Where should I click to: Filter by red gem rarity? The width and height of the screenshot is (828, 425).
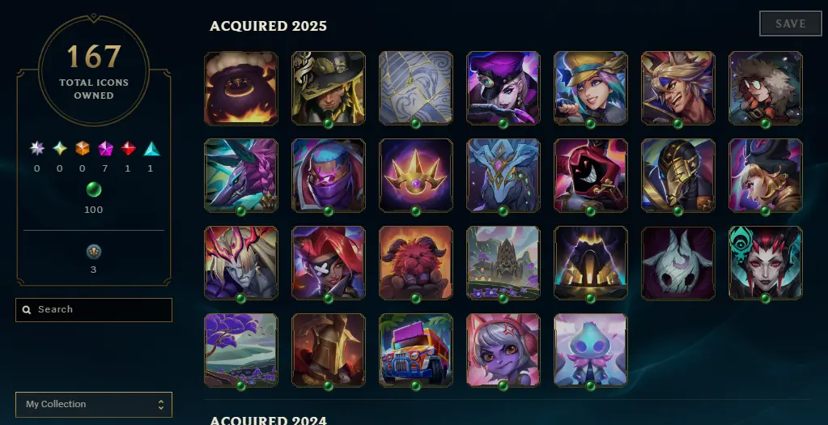(x=129, y=149)
